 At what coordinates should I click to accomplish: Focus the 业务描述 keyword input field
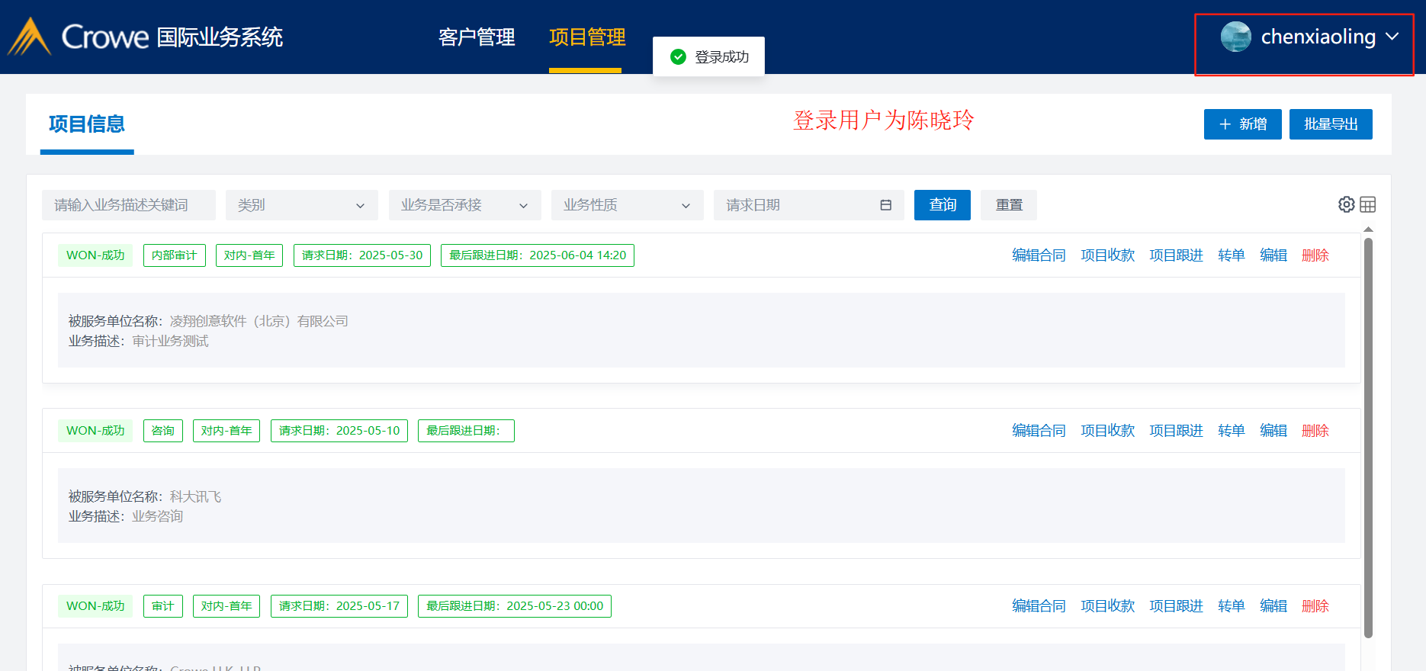(128, 205)
